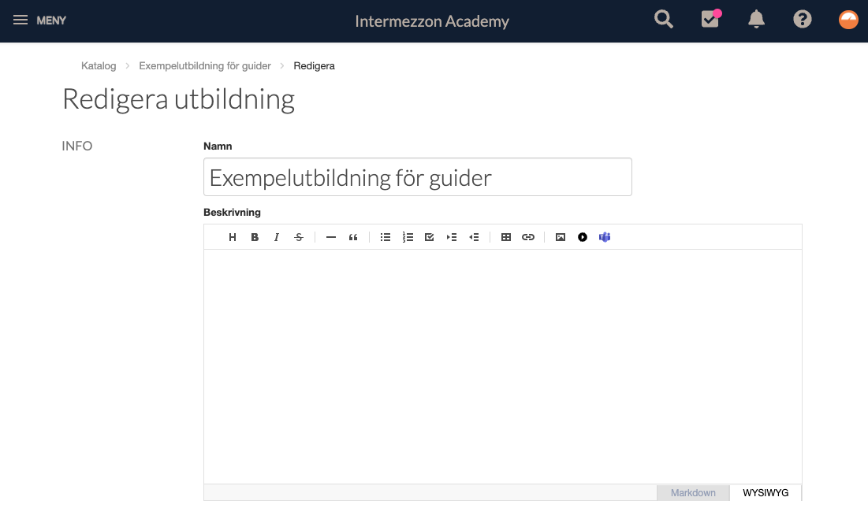Click the search magnifier icon
This screenshot has width=868, height=523.
click(x=663, y=20)
